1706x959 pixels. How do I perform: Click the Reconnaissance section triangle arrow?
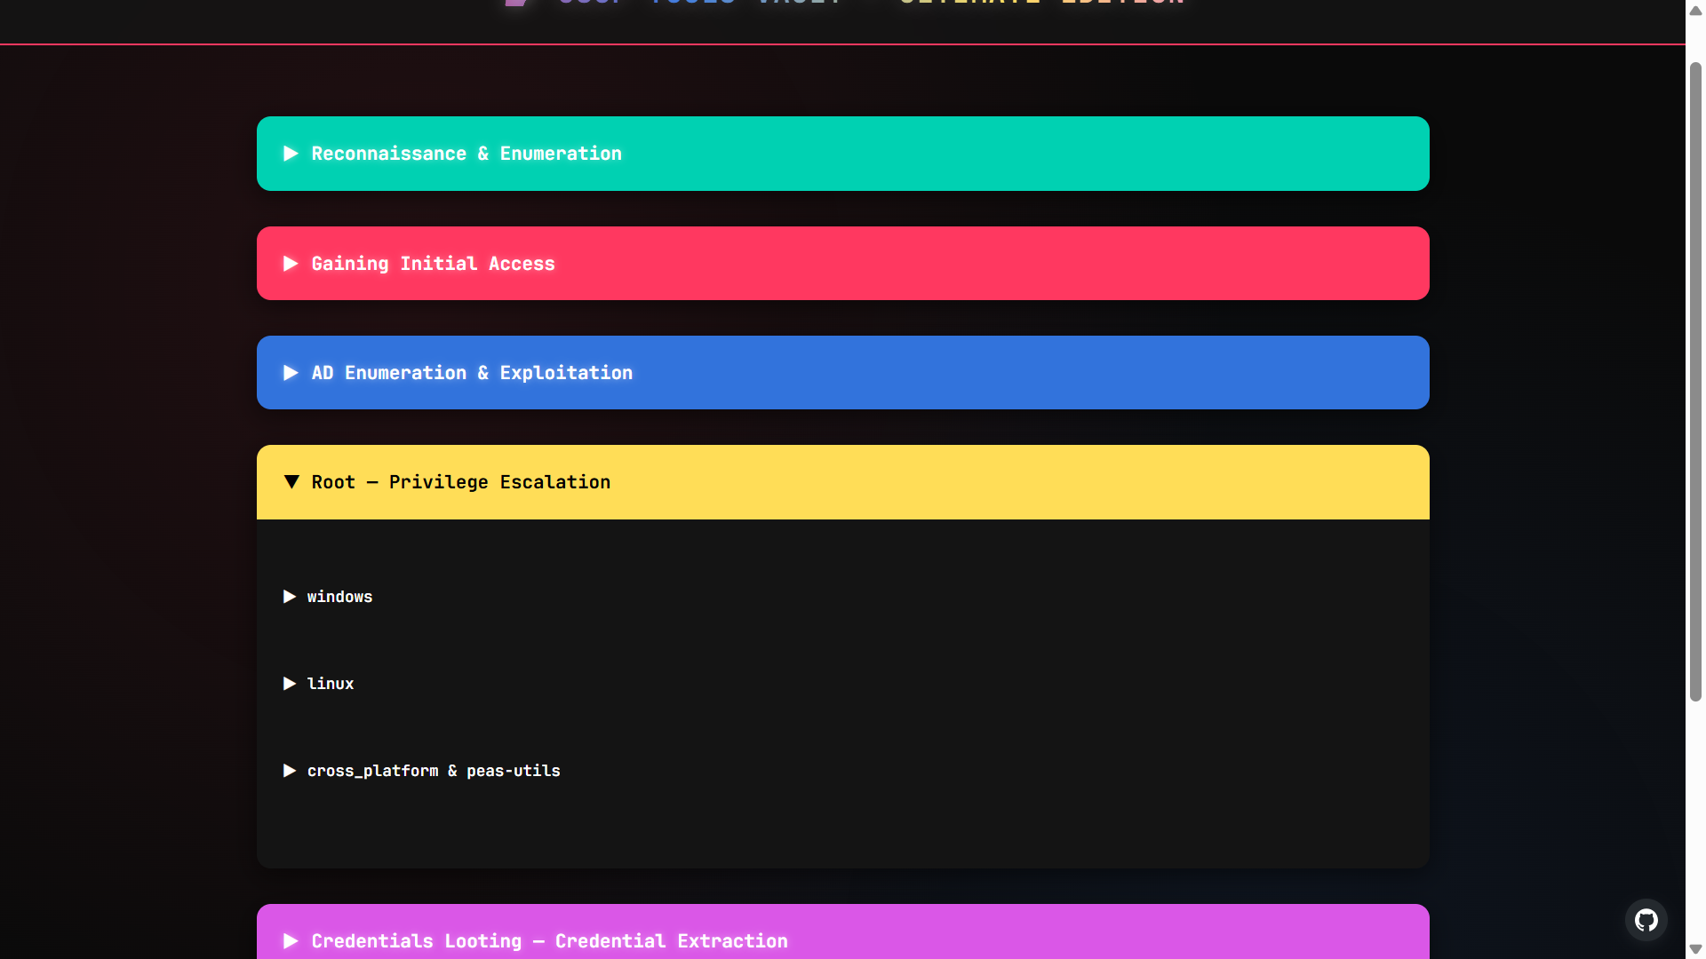[x=291, y=154]
